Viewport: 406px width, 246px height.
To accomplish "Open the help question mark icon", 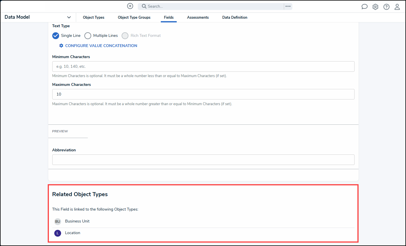I will pyautogui.click(x=386, y=7).
